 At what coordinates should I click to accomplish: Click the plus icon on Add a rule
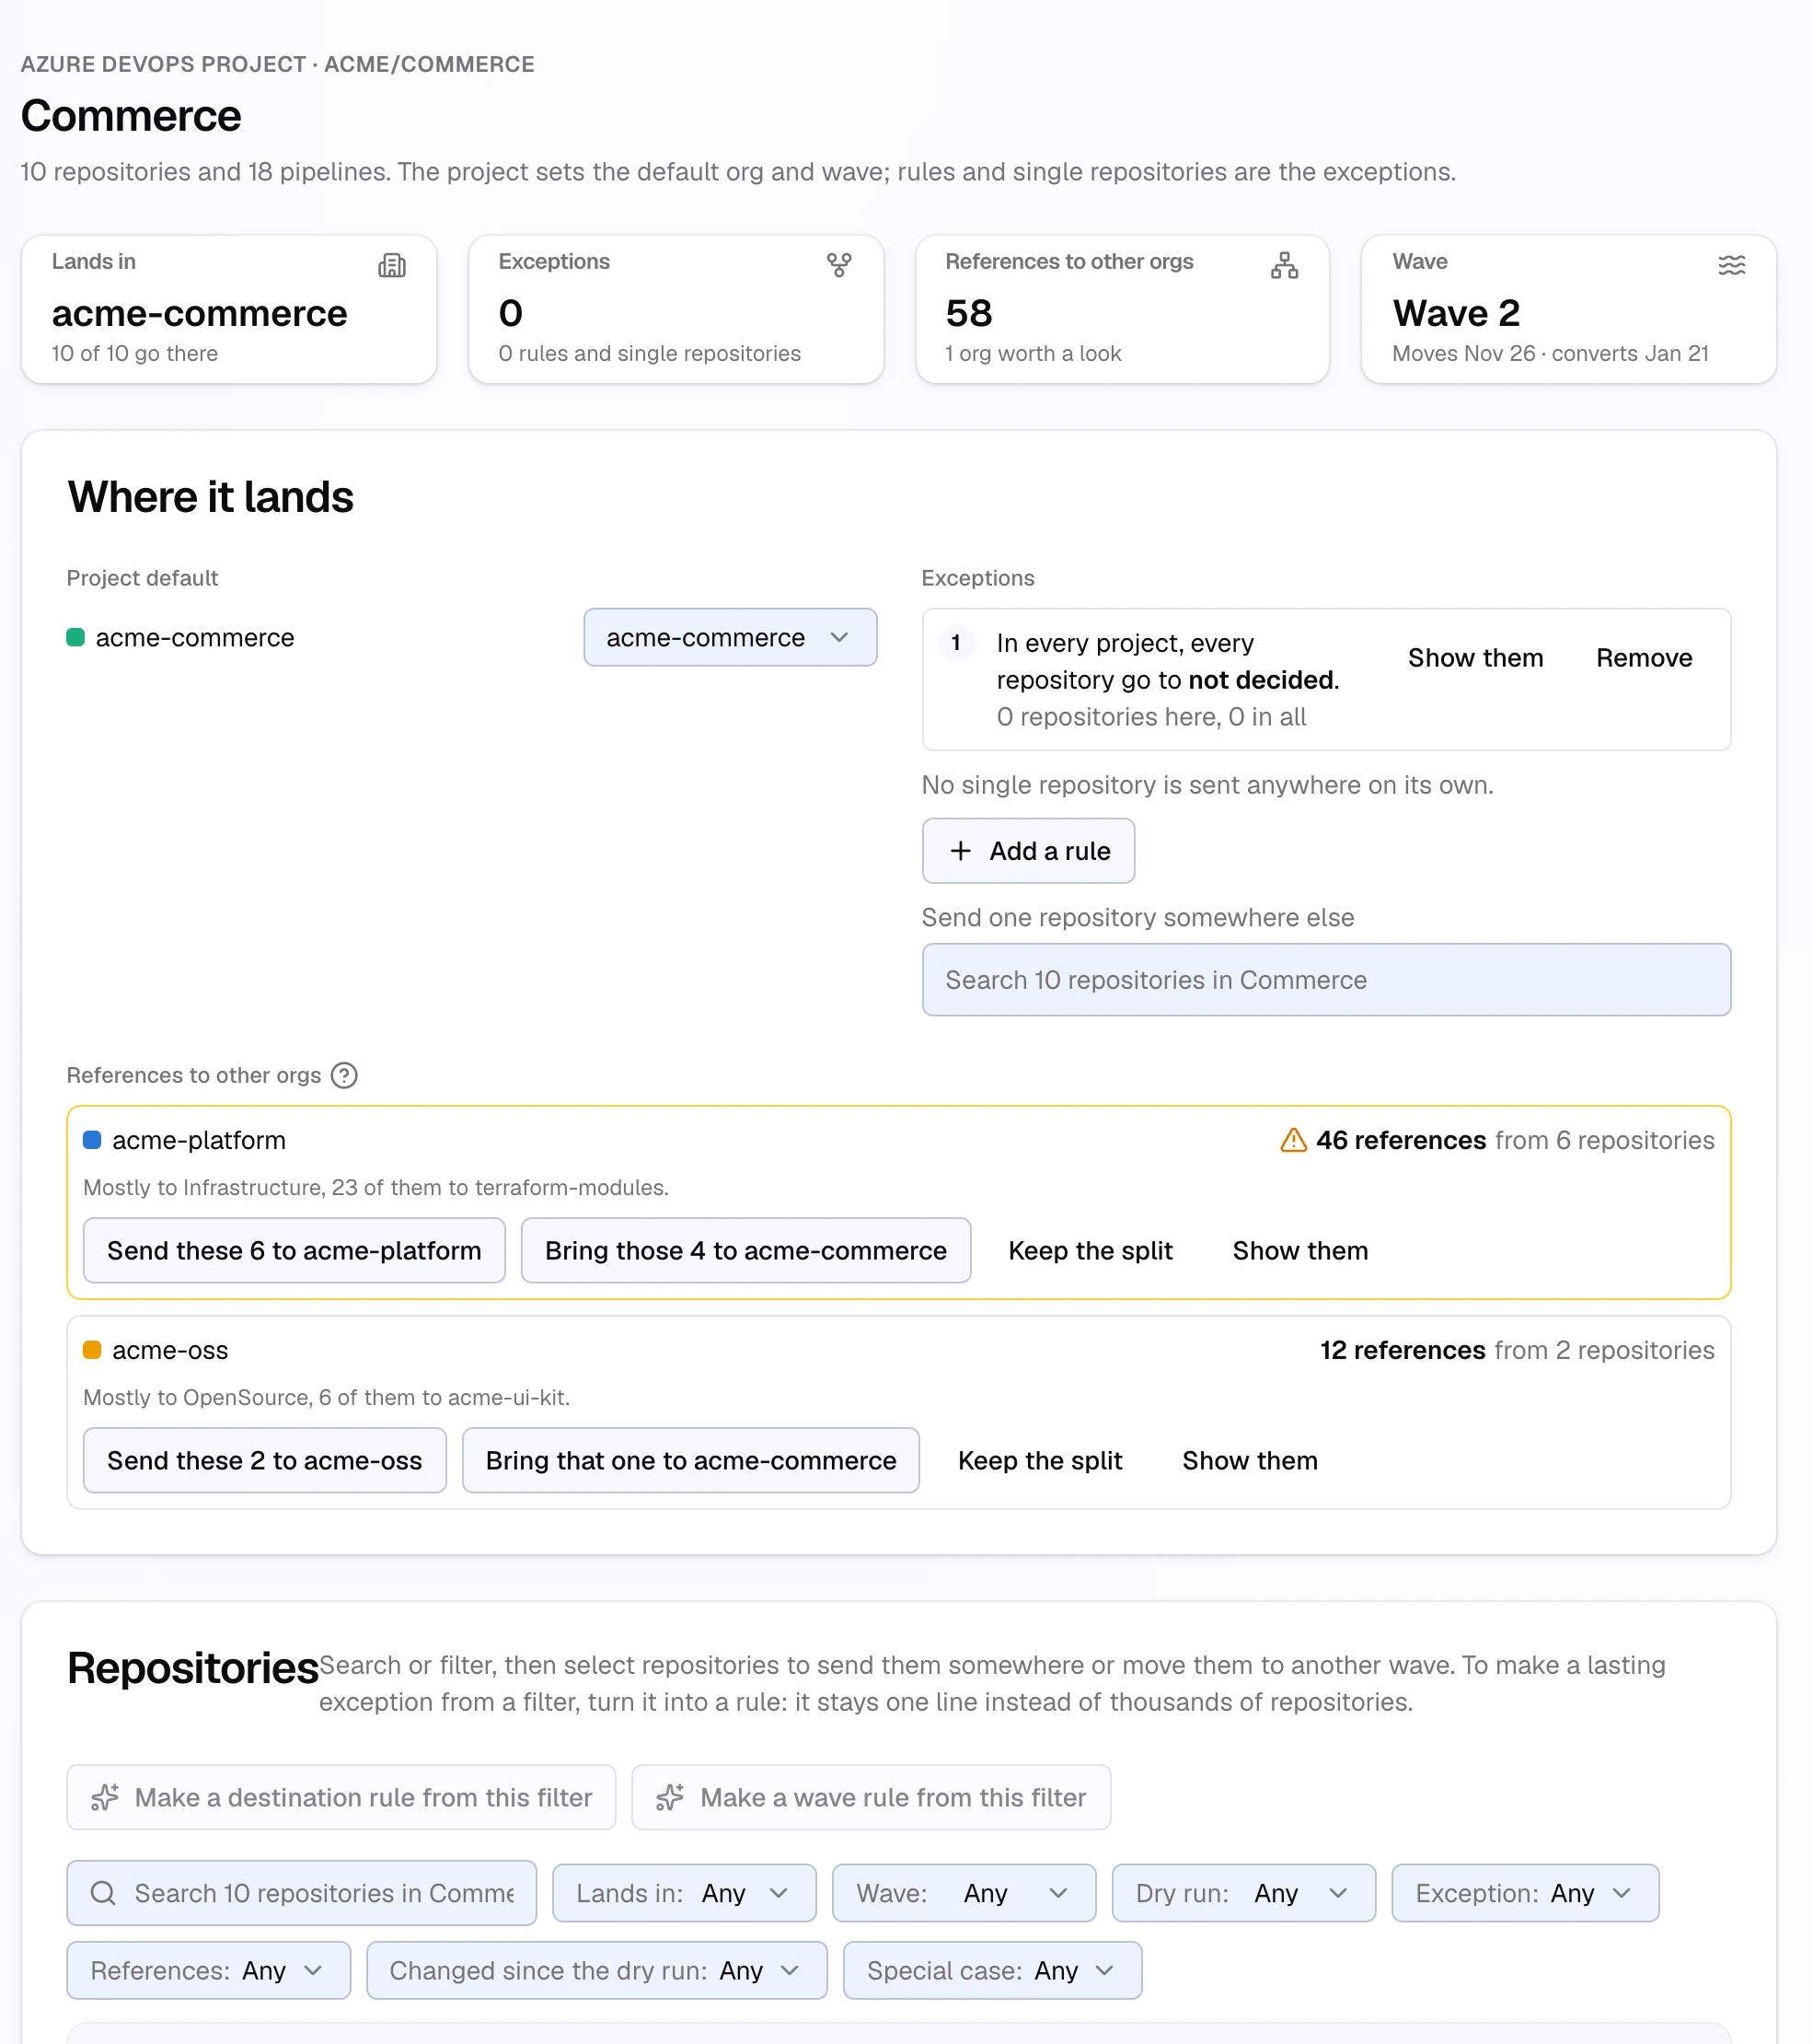961,851
